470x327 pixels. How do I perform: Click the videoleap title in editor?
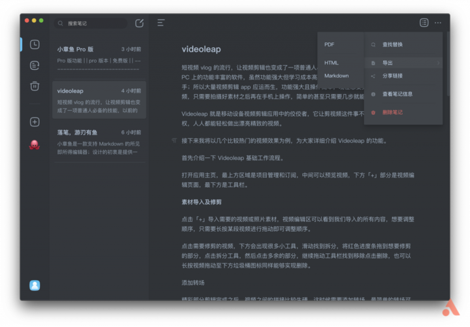point(201,49)
